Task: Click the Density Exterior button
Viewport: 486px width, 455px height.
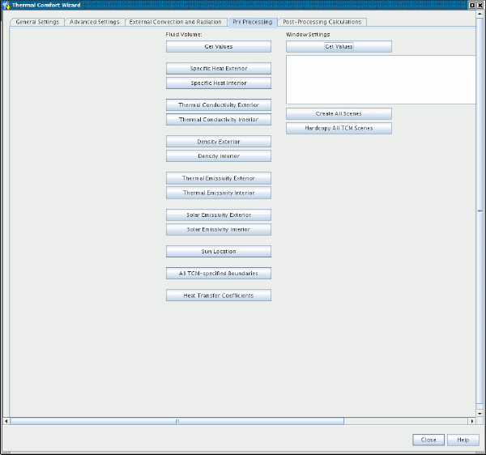Action: point(219,142)
